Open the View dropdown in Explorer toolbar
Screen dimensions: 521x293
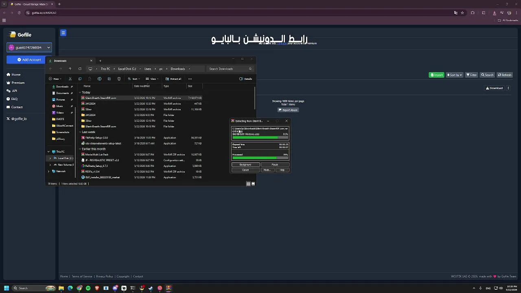[x=152, y=79]
